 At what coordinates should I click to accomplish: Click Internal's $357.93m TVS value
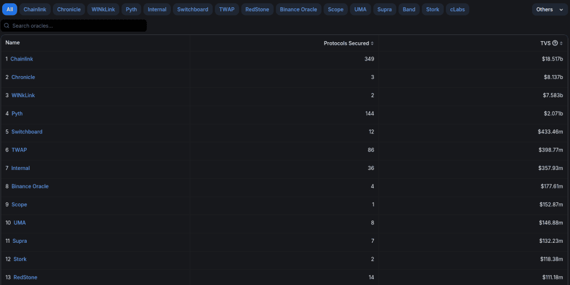pos(551,168)
